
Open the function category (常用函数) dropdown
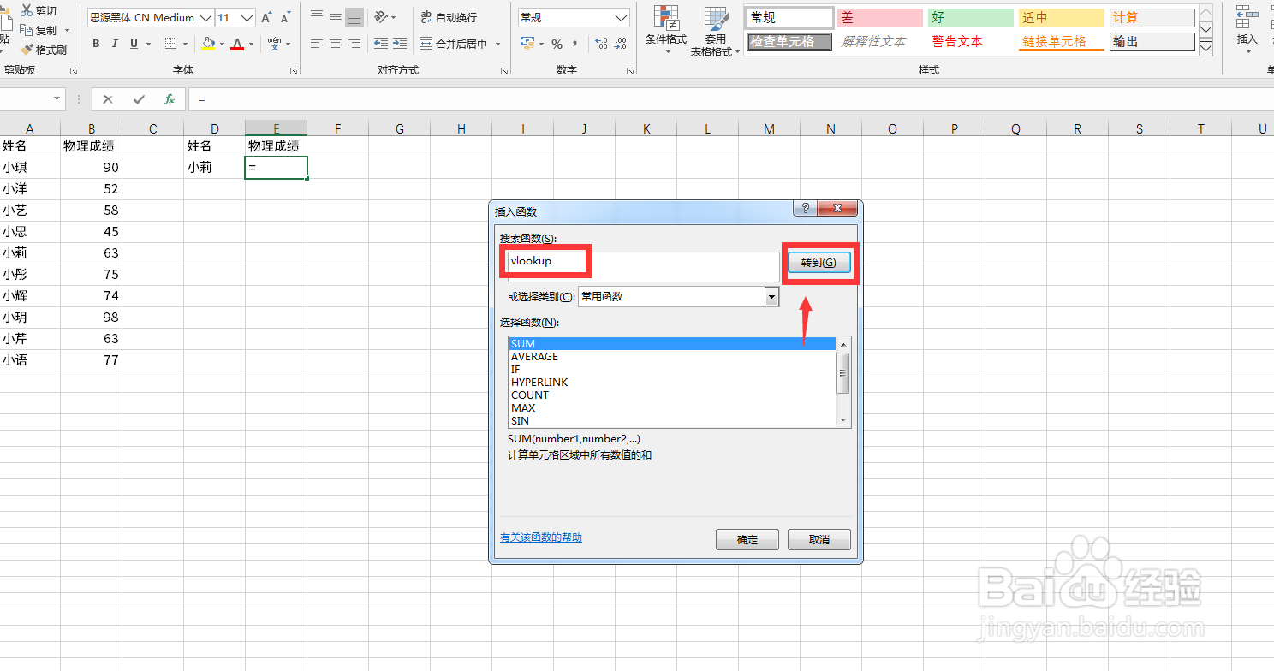click(771, 296)
